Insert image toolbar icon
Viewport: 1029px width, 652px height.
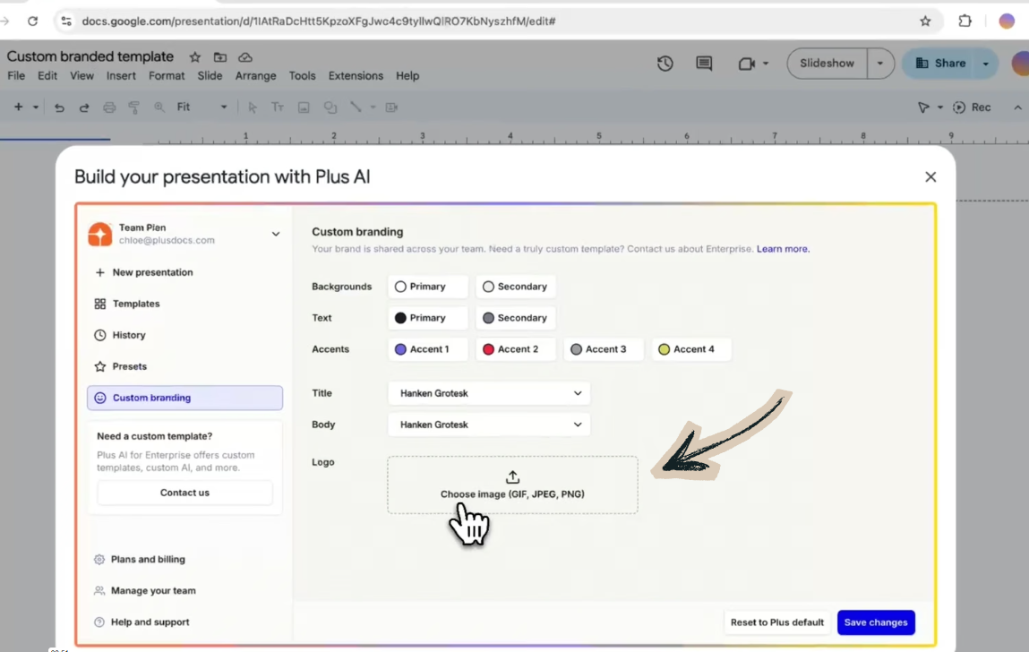point(304,107)
